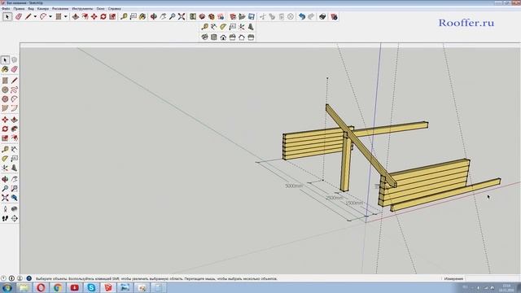Pick the Line tool in top toolbar

[x=28, y=16]
